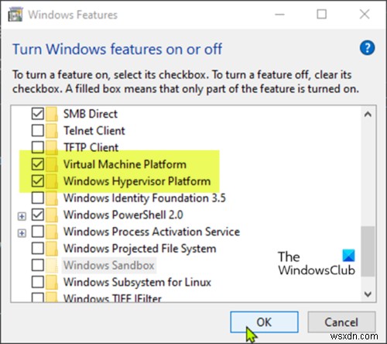Select the Windows Hypervisor Platform label
The image size is (387, 344).
(137, 181)
